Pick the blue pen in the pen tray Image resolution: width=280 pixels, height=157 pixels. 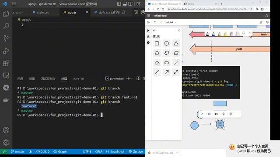click(213, 34)
